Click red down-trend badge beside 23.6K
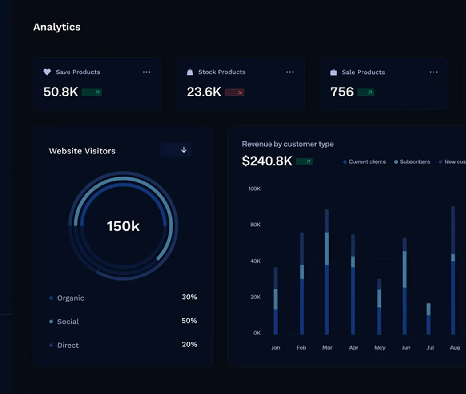 234,92
